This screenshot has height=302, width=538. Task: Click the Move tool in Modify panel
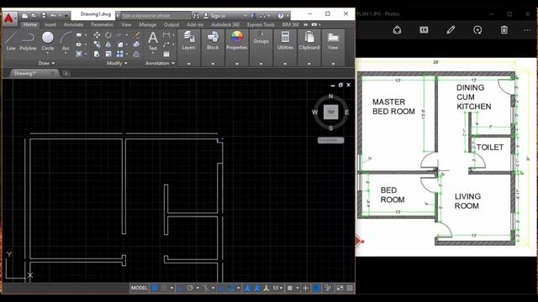98,35
